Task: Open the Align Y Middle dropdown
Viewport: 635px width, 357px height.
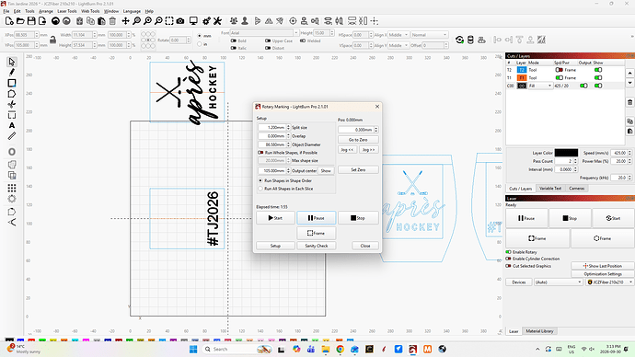Action: [398, 45]
